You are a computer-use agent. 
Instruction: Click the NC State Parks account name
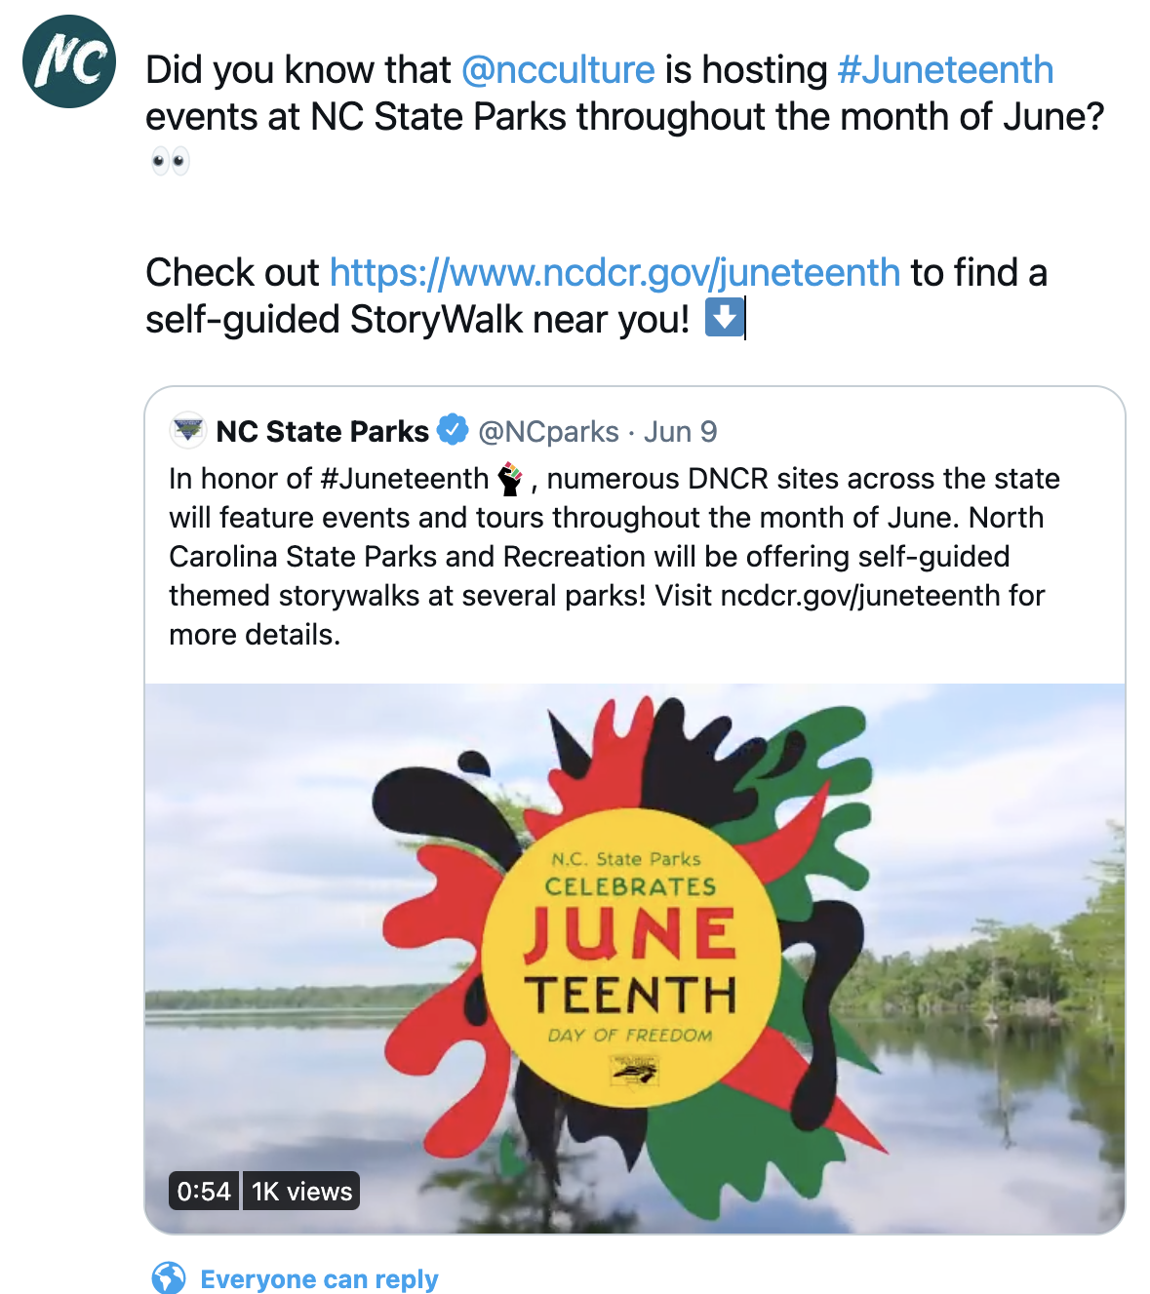pyautogui.click(x=322, y=431)
